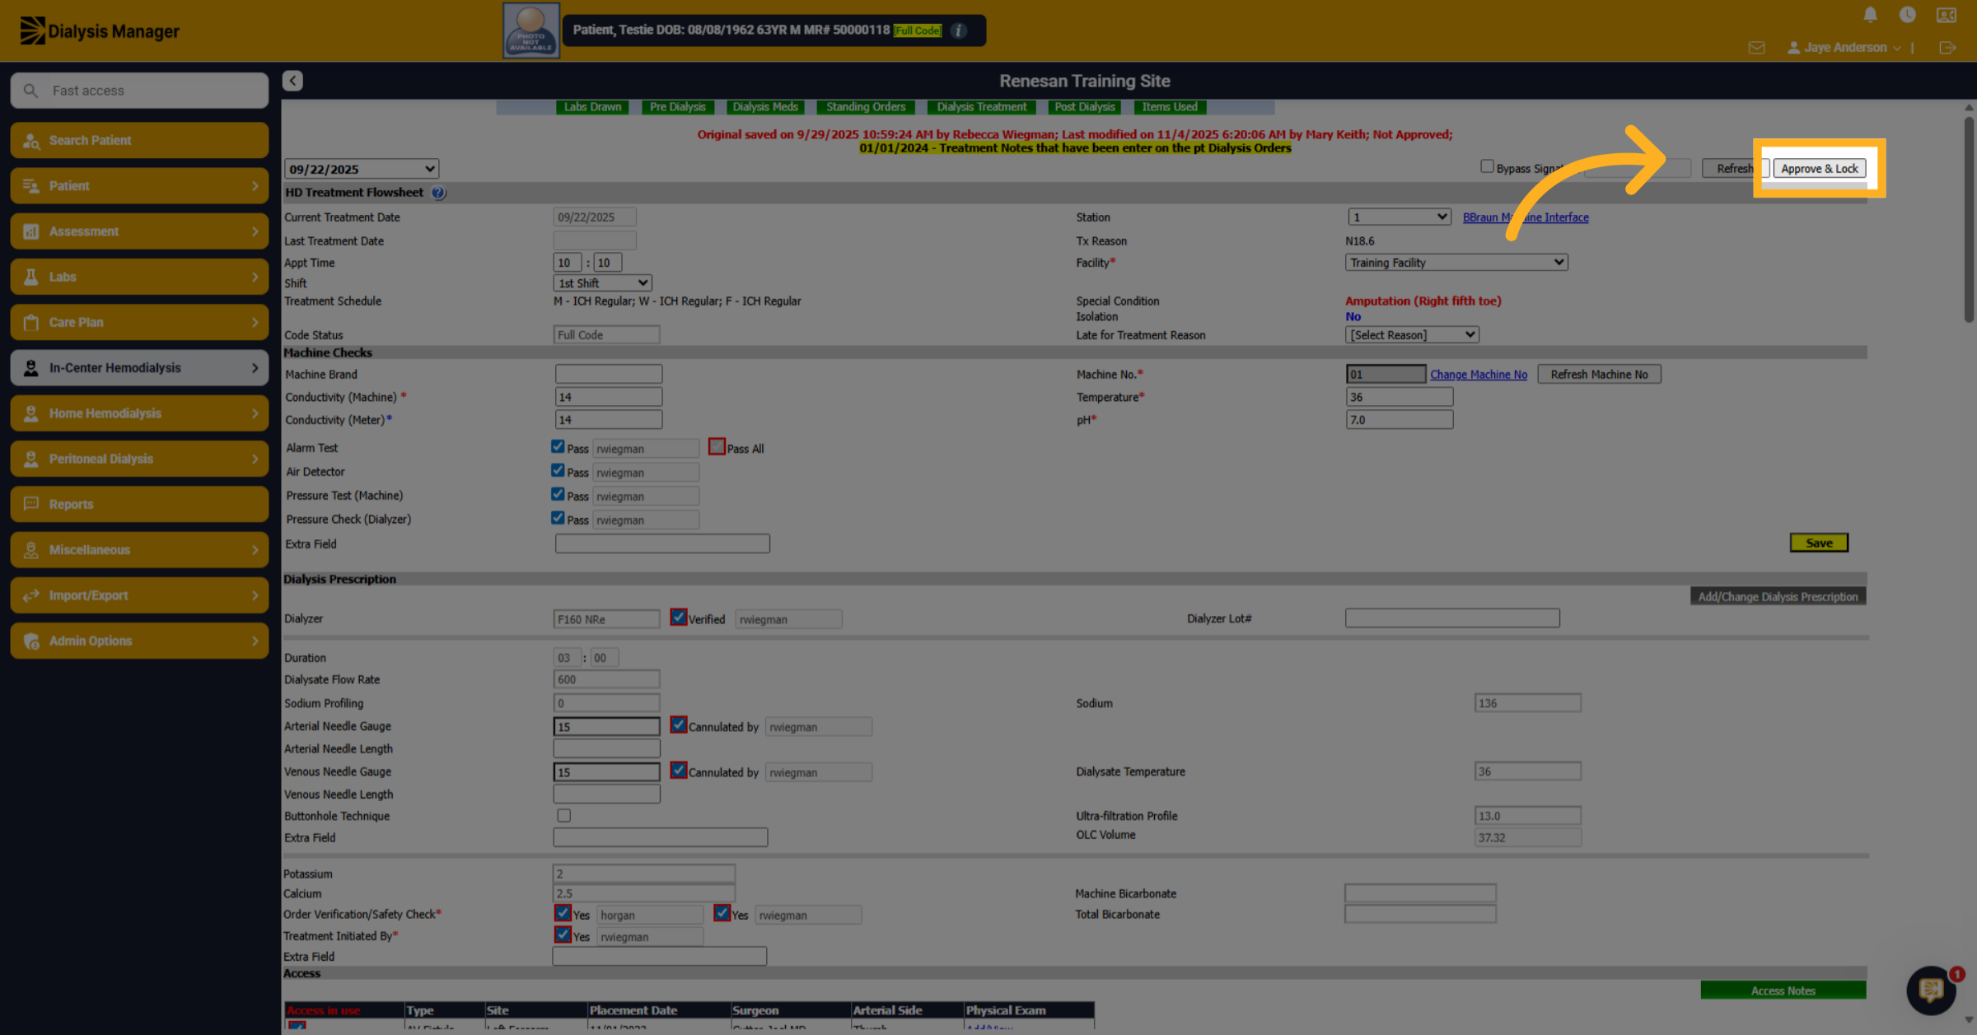Open the contact card icon in header
1977x1035 pixels.
pos(1947,15)
